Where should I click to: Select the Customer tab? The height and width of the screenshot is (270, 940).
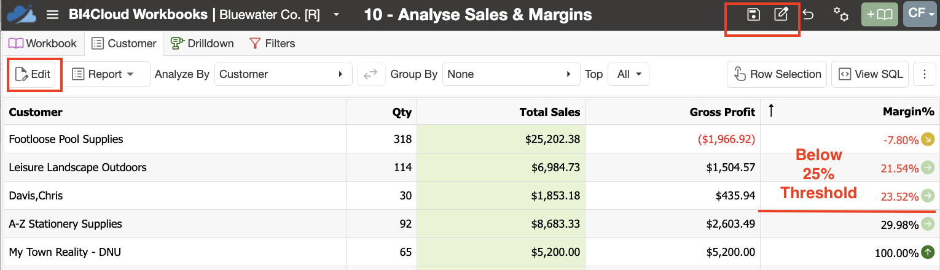pos(123,44)
